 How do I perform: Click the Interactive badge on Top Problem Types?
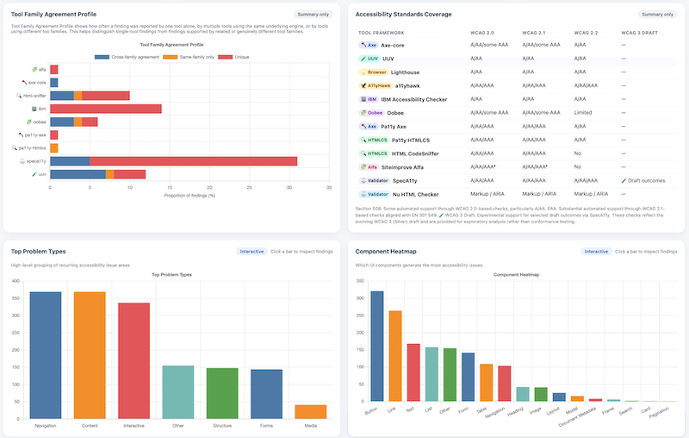coord(251,252)
